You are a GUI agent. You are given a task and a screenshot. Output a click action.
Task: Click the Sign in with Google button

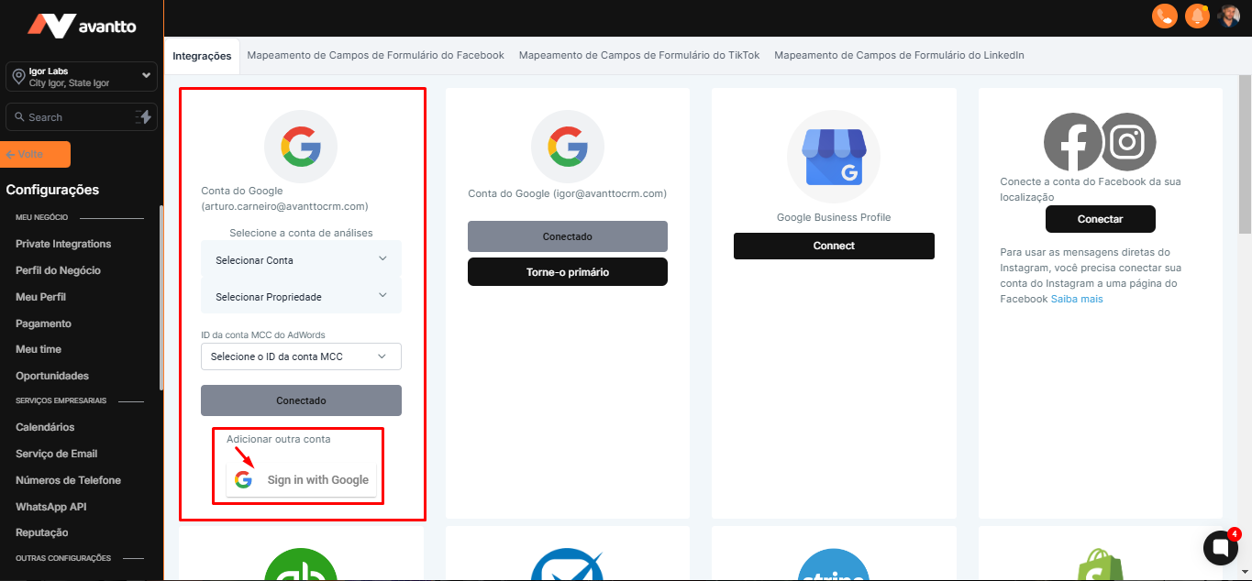(x=301, y=480)
